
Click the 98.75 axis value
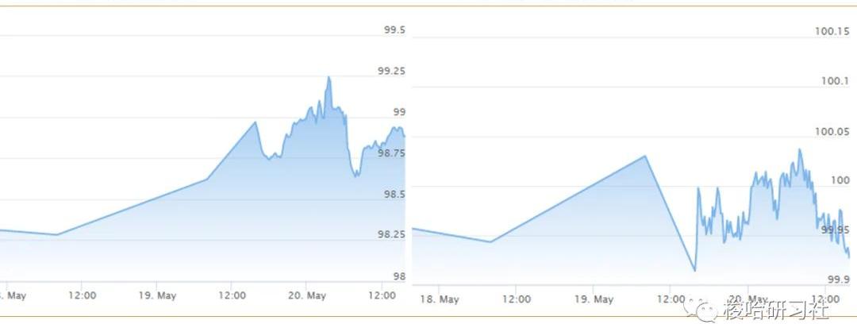(391, 152)
